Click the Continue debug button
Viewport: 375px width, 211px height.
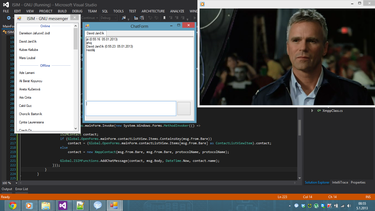[x=88, y=18]
